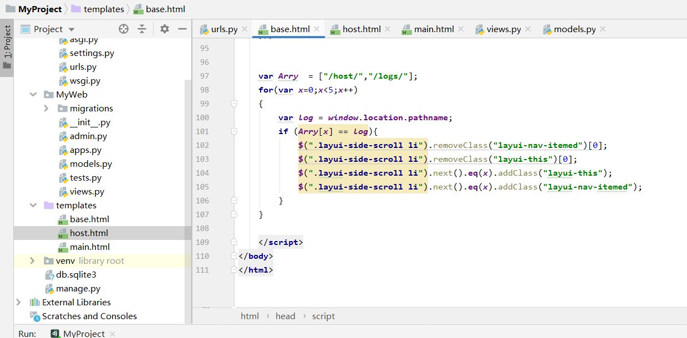Close the urls.py tab
The width and height of the screenshot is (687, 338).
[x=244, y=29]
